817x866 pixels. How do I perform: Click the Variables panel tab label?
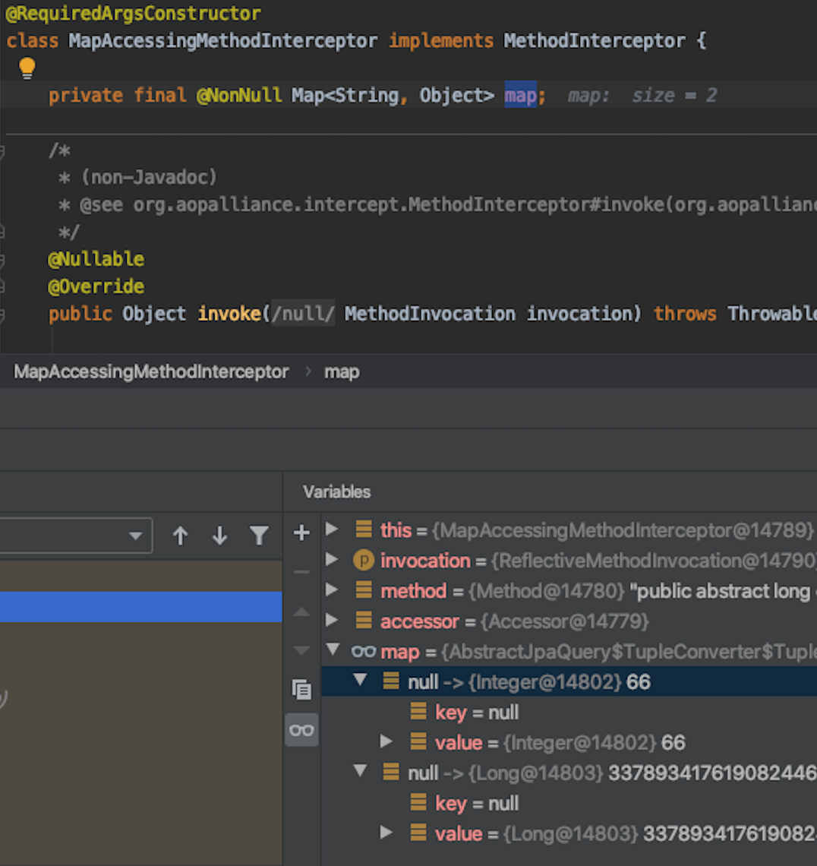coord(336,491)
